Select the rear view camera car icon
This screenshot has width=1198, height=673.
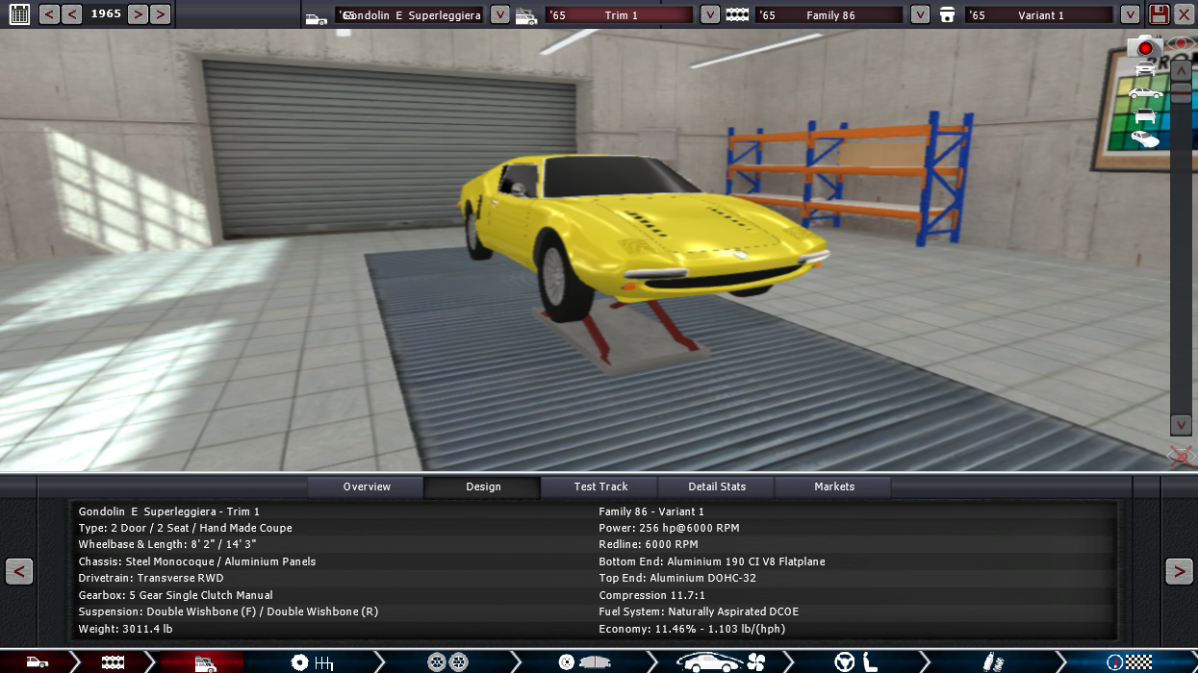(x=1145, y=116)
